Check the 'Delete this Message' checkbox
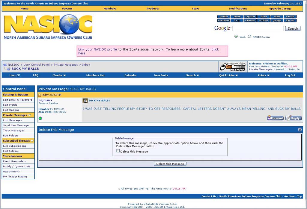This screenshot has width=307, height=209. (118, 151)
